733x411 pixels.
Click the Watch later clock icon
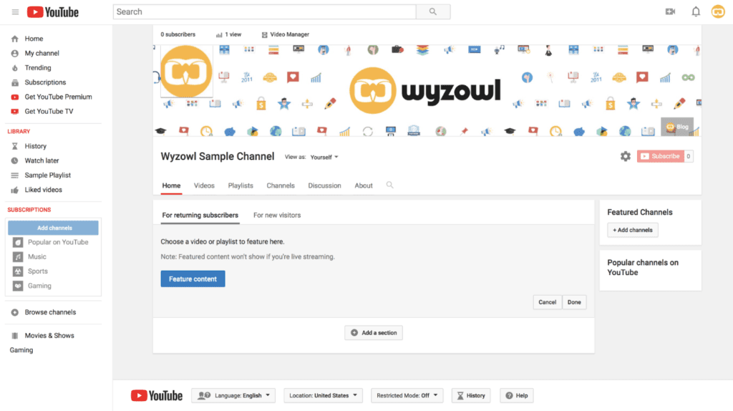coord(15,161)
